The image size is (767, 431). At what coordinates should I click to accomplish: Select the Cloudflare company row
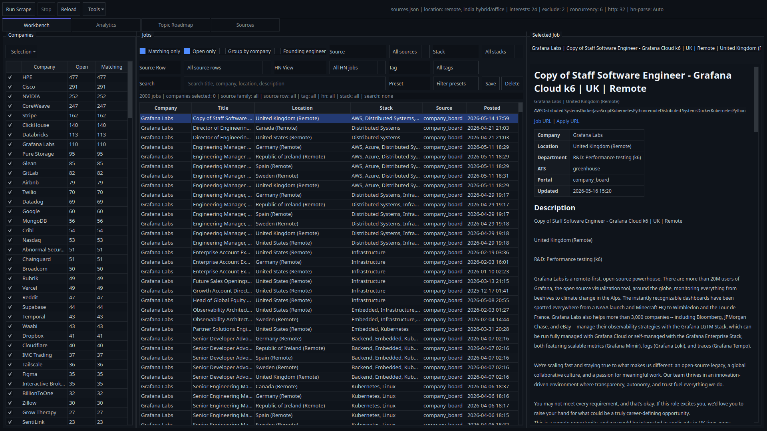coord(67,346)
